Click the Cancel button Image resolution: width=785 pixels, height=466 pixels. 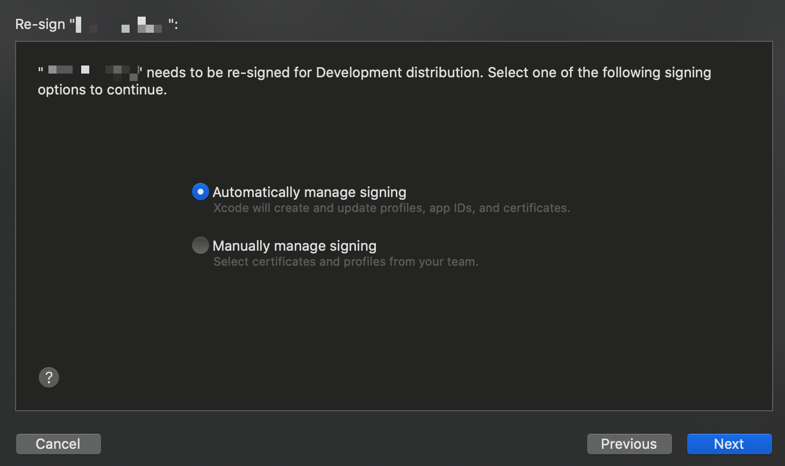58,444
